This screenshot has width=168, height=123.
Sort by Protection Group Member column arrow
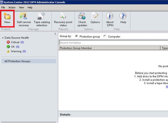(x=95, y=48)
